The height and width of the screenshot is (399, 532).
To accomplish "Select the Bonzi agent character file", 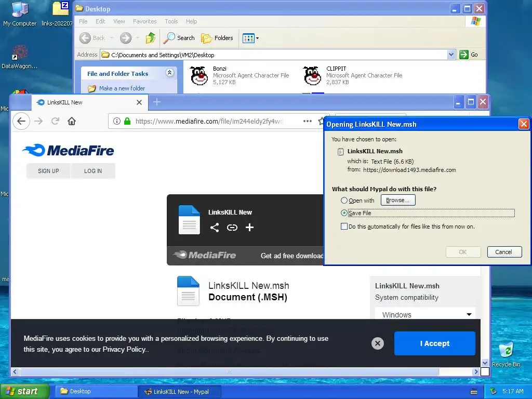I will 240,75.
